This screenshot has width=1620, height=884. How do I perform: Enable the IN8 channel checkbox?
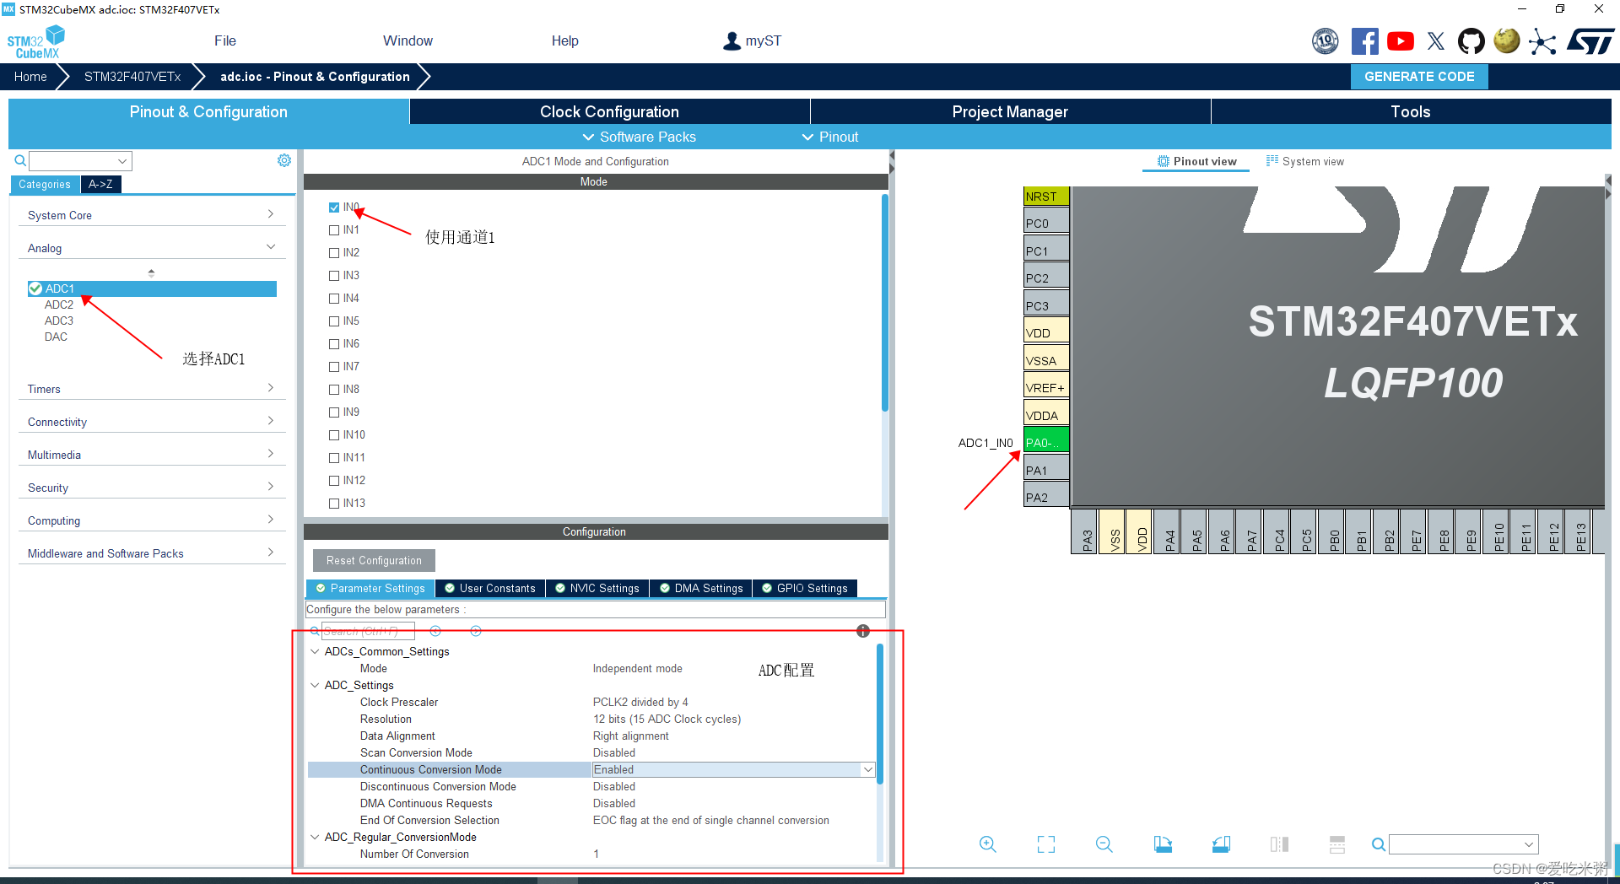pyautogui.click(x=334, y=390)
